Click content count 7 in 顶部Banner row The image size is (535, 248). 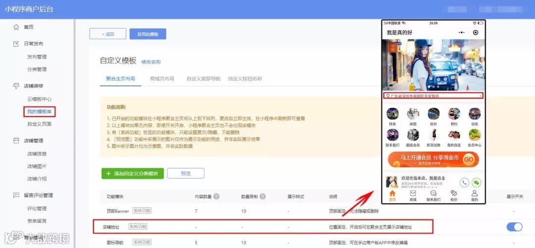click(196, 211)
